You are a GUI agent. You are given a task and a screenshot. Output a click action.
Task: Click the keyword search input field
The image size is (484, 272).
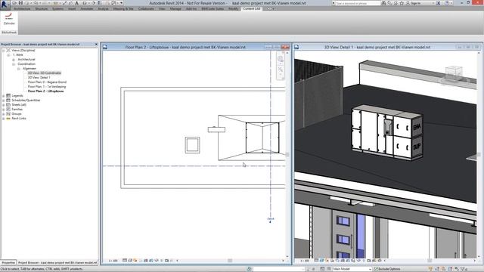[x=357, y=3]
